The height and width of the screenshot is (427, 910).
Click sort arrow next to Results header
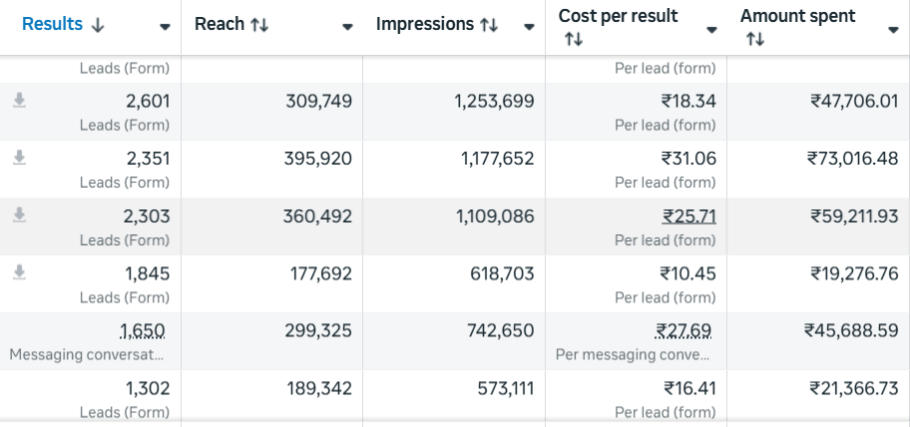pos(97,25)
